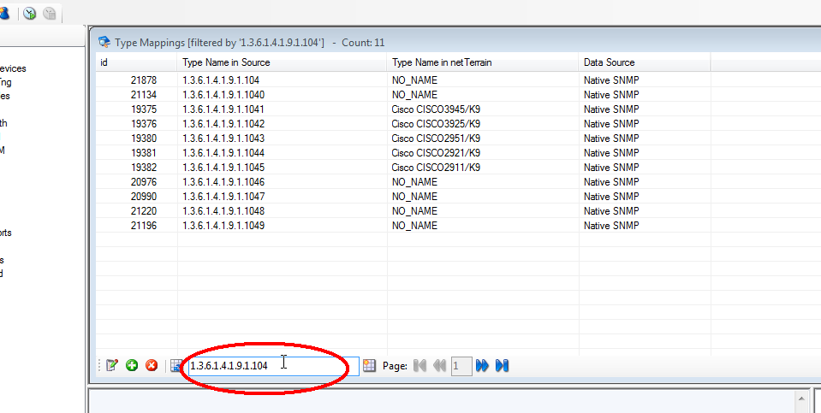Screen dimensions: 821x413
Task: Go to the next page arrow
Action: [x=483, y=365]
